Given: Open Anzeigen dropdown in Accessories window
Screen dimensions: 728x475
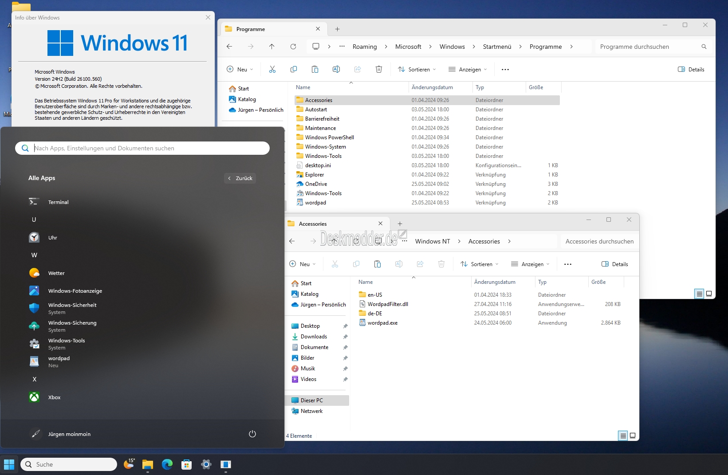Looking at the screenshot, I should (530, 264).
